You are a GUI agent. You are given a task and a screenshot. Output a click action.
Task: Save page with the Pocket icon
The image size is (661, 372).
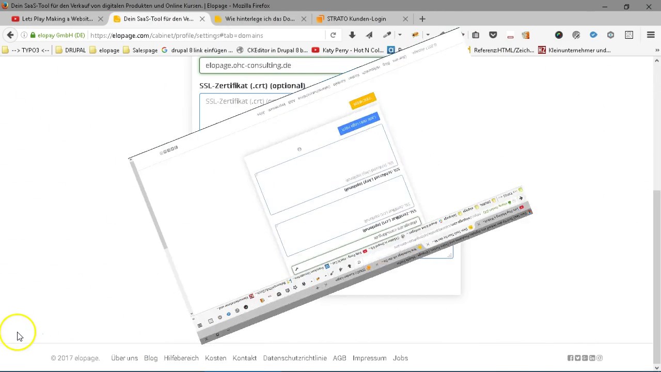pyautogui.click(x=493, y=35)
